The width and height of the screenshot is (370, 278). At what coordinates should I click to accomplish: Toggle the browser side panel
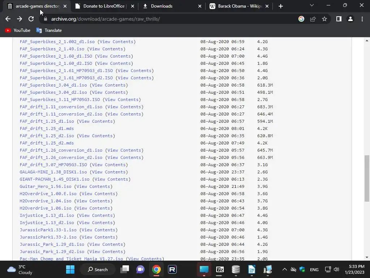pyautogui.click(x=339, y=19)
